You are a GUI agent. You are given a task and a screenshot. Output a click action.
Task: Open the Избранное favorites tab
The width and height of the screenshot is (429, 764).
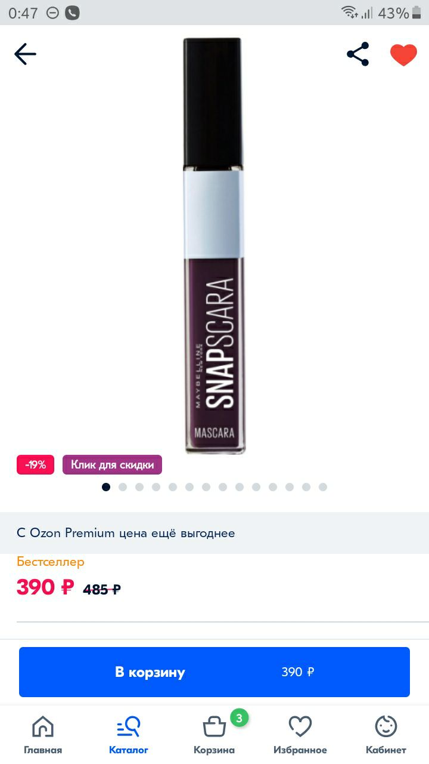[x=300, y=735]
